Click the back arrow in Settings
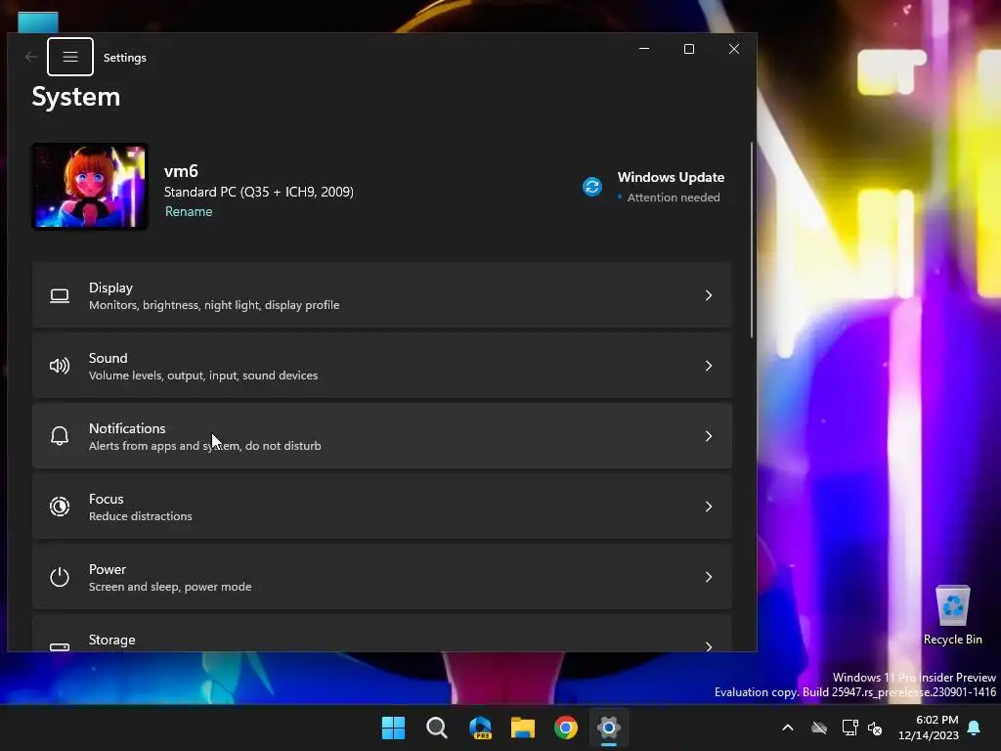This screenshot has height=751, width=1001. pyautogui.click(x=30, y=57)
